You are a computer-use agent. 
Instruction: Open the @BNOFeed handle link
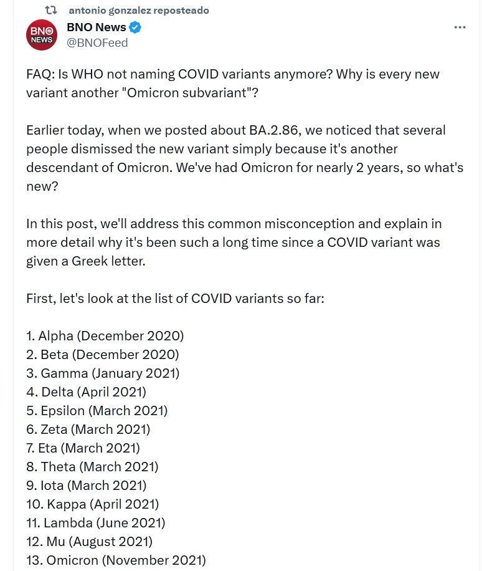tap(97, 42)
